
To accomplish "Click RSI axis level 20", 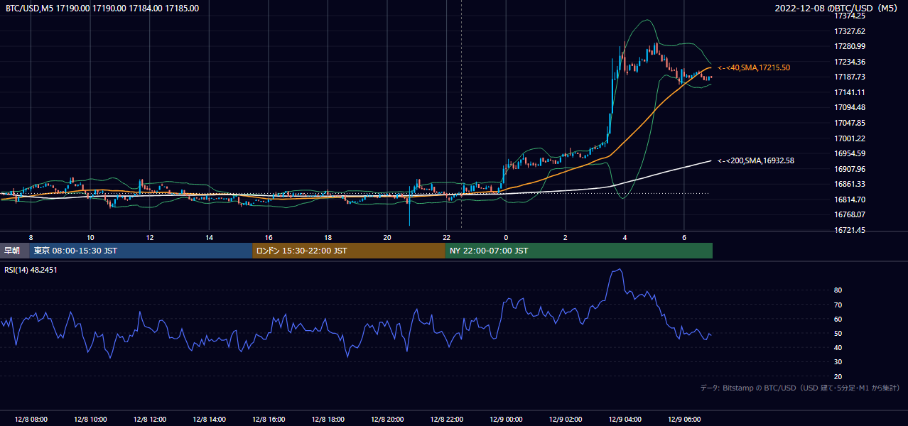I will pyautogui.click(x=838, y=376).
